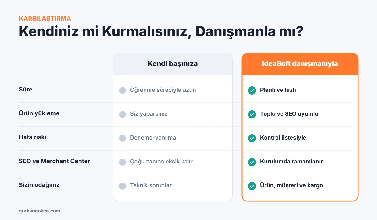Click the gray dot beside Deneme-yanılma
The height and width of the screenshot is (220, 377).
point(123,138)
